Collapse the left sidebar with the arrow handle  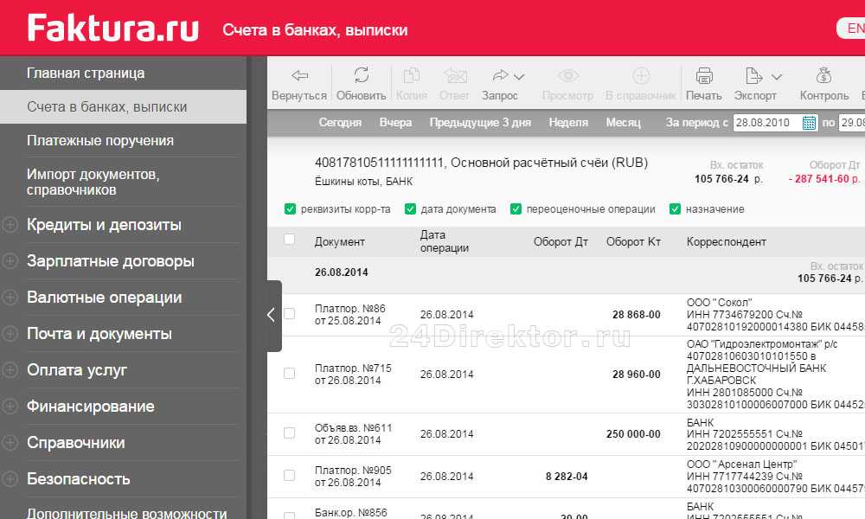[x=272, y=316]
